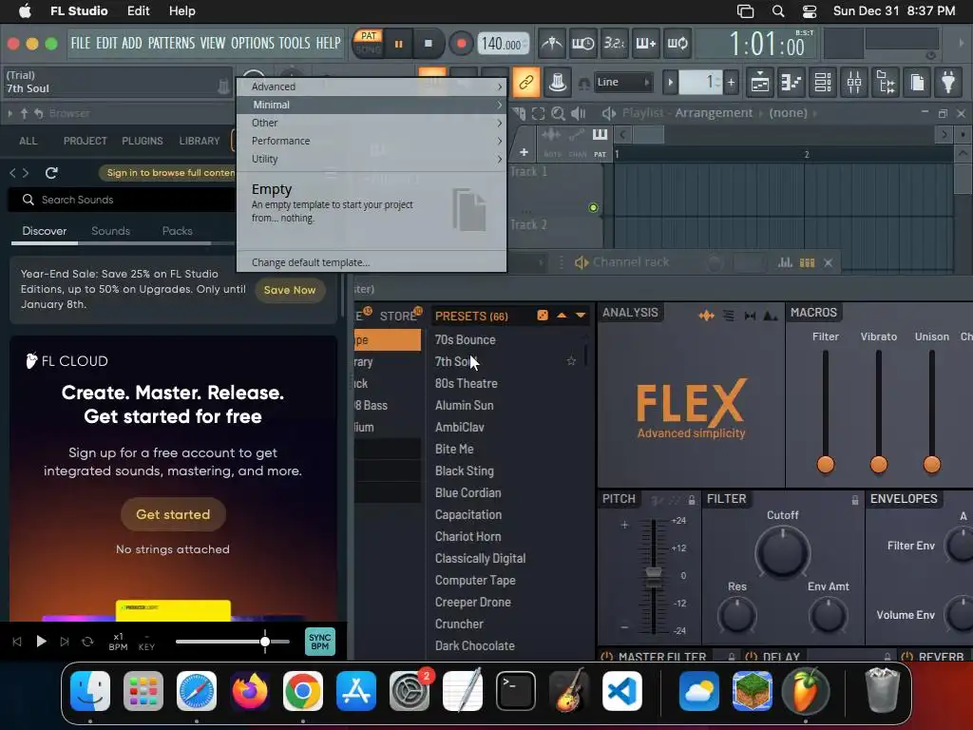Toggle the PITCH section lock icon
Screen dimensions: 973x730
coord(692,500)
